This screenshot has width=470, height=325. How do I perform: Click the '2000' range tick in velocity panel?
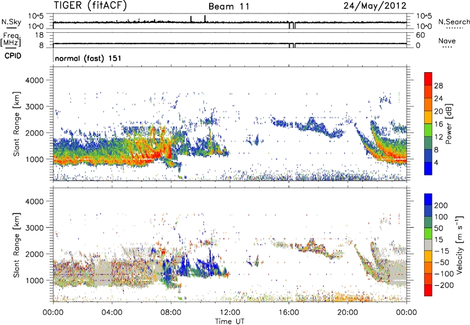(x=35, y=254)
